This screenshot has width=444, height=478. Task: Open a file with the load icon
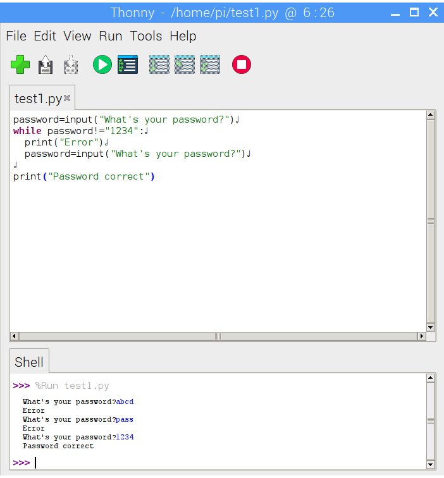(46, 64)
